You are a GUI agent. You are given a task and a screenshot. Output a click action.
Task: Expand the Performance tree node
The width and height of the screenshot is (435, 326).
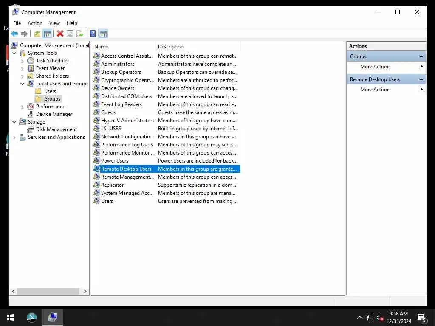click(x=23, y=107)
